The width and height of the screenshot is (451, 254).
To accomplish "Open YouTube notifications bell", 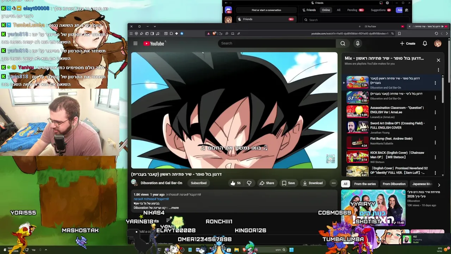I will click(x=425, y=43).
